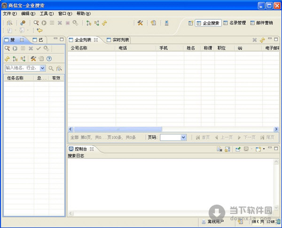This screenshot has width=282, height=228.
Task: Click the play icon in the left search panel
Action: pos(15,48)
